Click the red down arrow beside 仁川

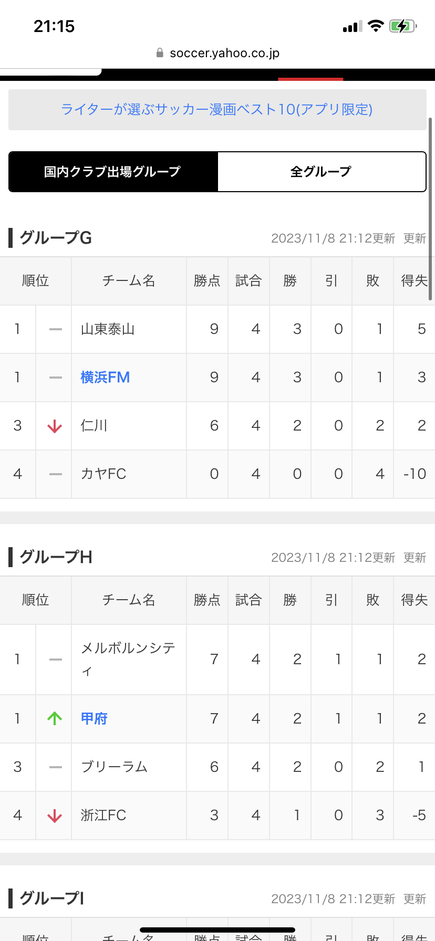point(55,426)
